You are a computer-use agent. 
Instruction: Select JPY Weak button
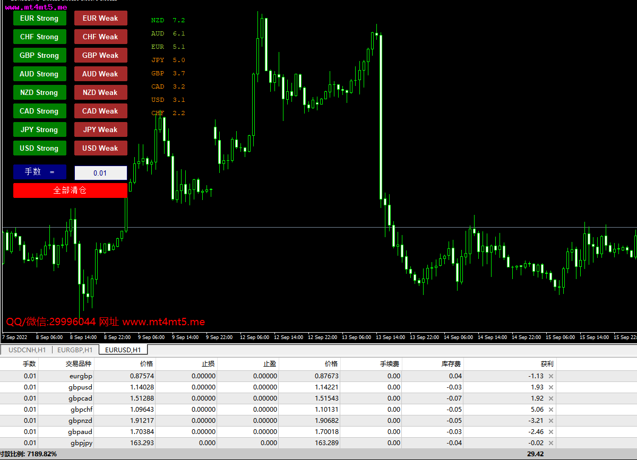pyautogui.click(x=101, y=129)
